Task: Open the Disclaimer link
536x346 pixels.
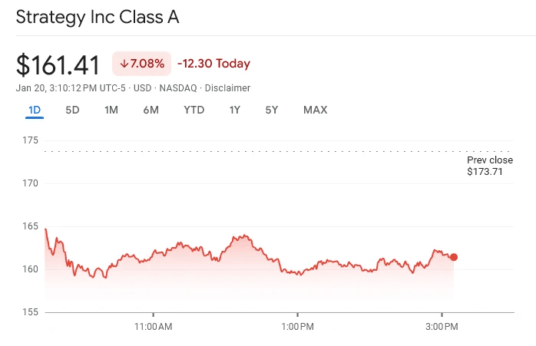Action: click(x=227, y=88)
